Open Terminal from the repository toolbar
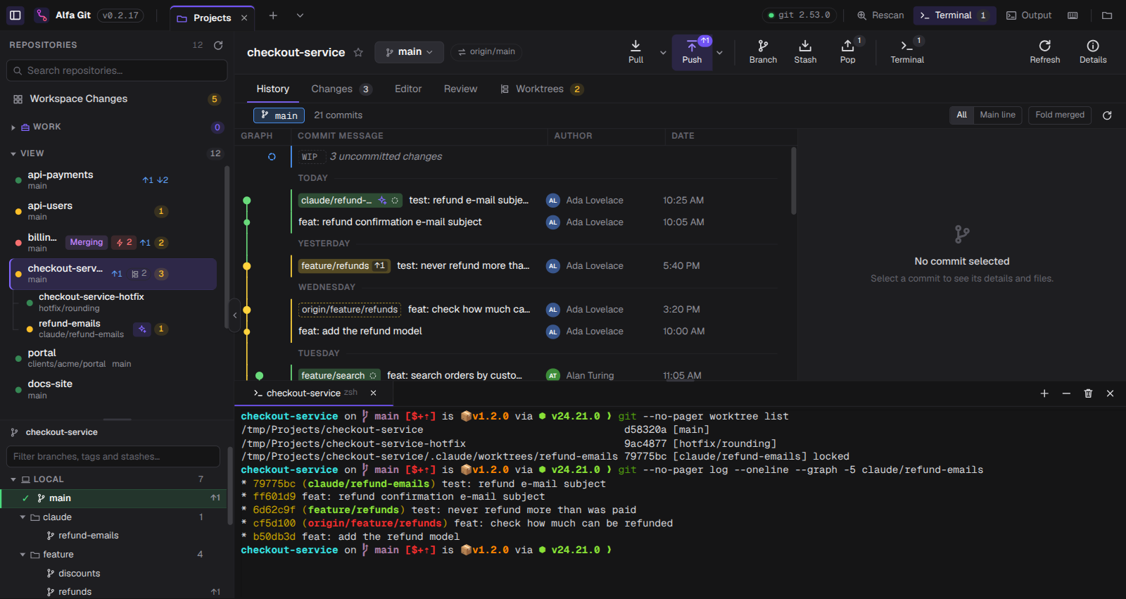Screen dimensions: 1126x599 point(907,52)
